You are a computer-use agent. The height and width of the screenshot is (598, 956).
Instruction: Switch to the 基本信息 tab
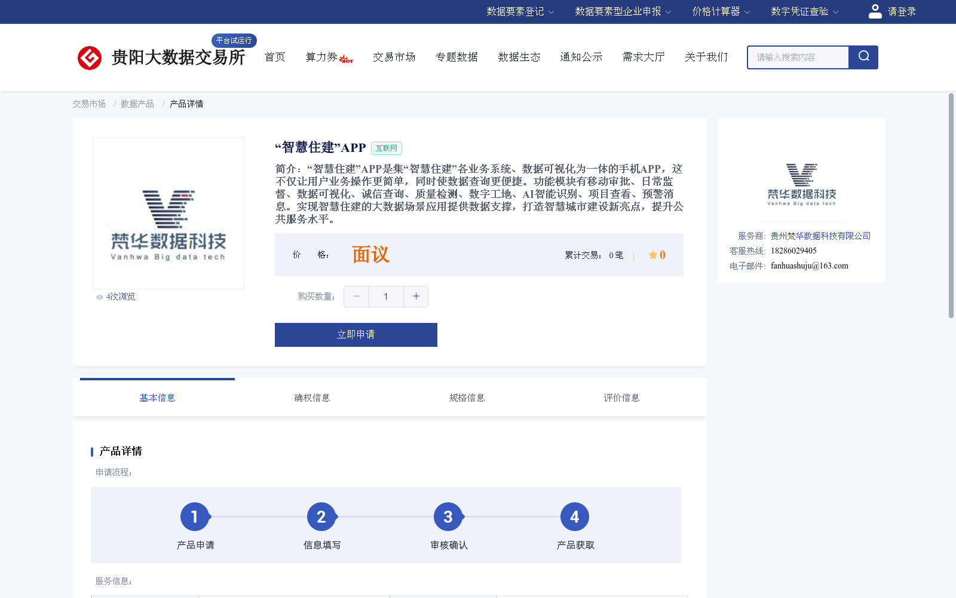click(x=157, y=398)
